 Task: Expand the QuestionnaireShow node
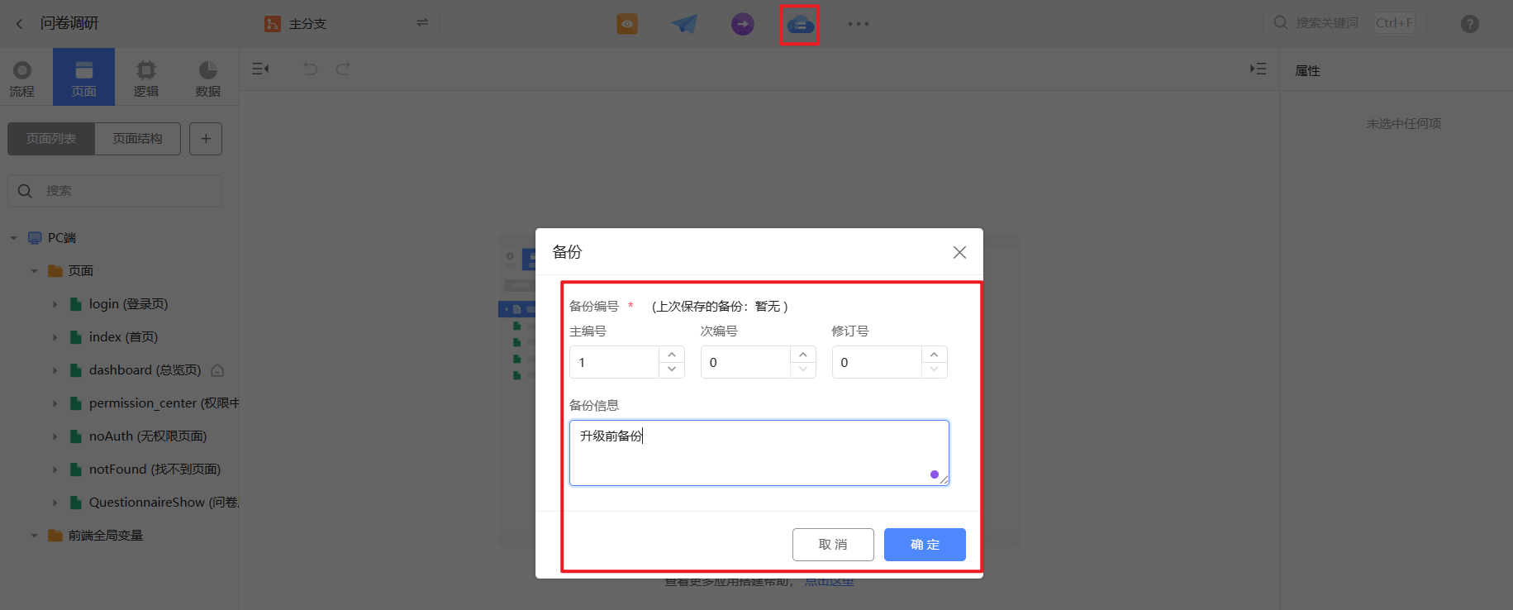pos(55,503)
